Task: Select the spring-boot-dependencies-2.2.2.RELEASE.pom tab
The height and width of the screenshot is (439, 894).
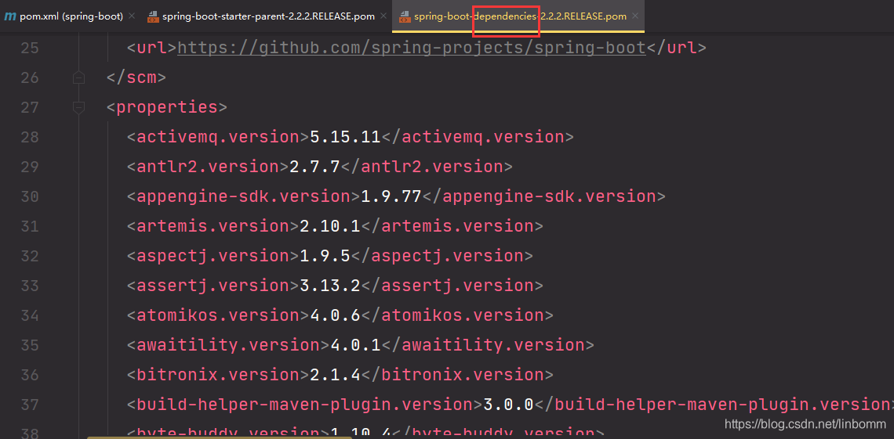Action: tap(520, 16)
